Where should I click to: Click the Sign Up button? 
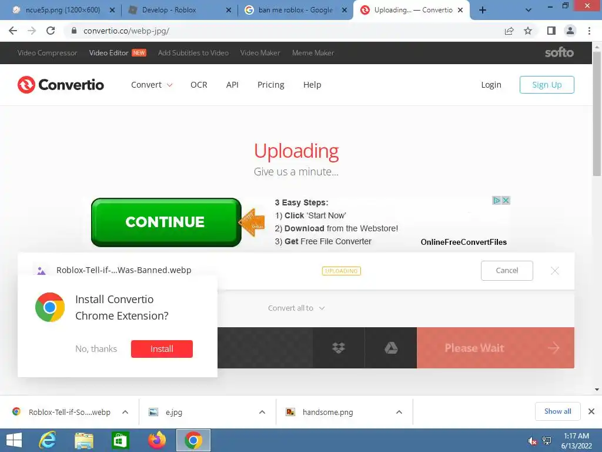(547, 85)
